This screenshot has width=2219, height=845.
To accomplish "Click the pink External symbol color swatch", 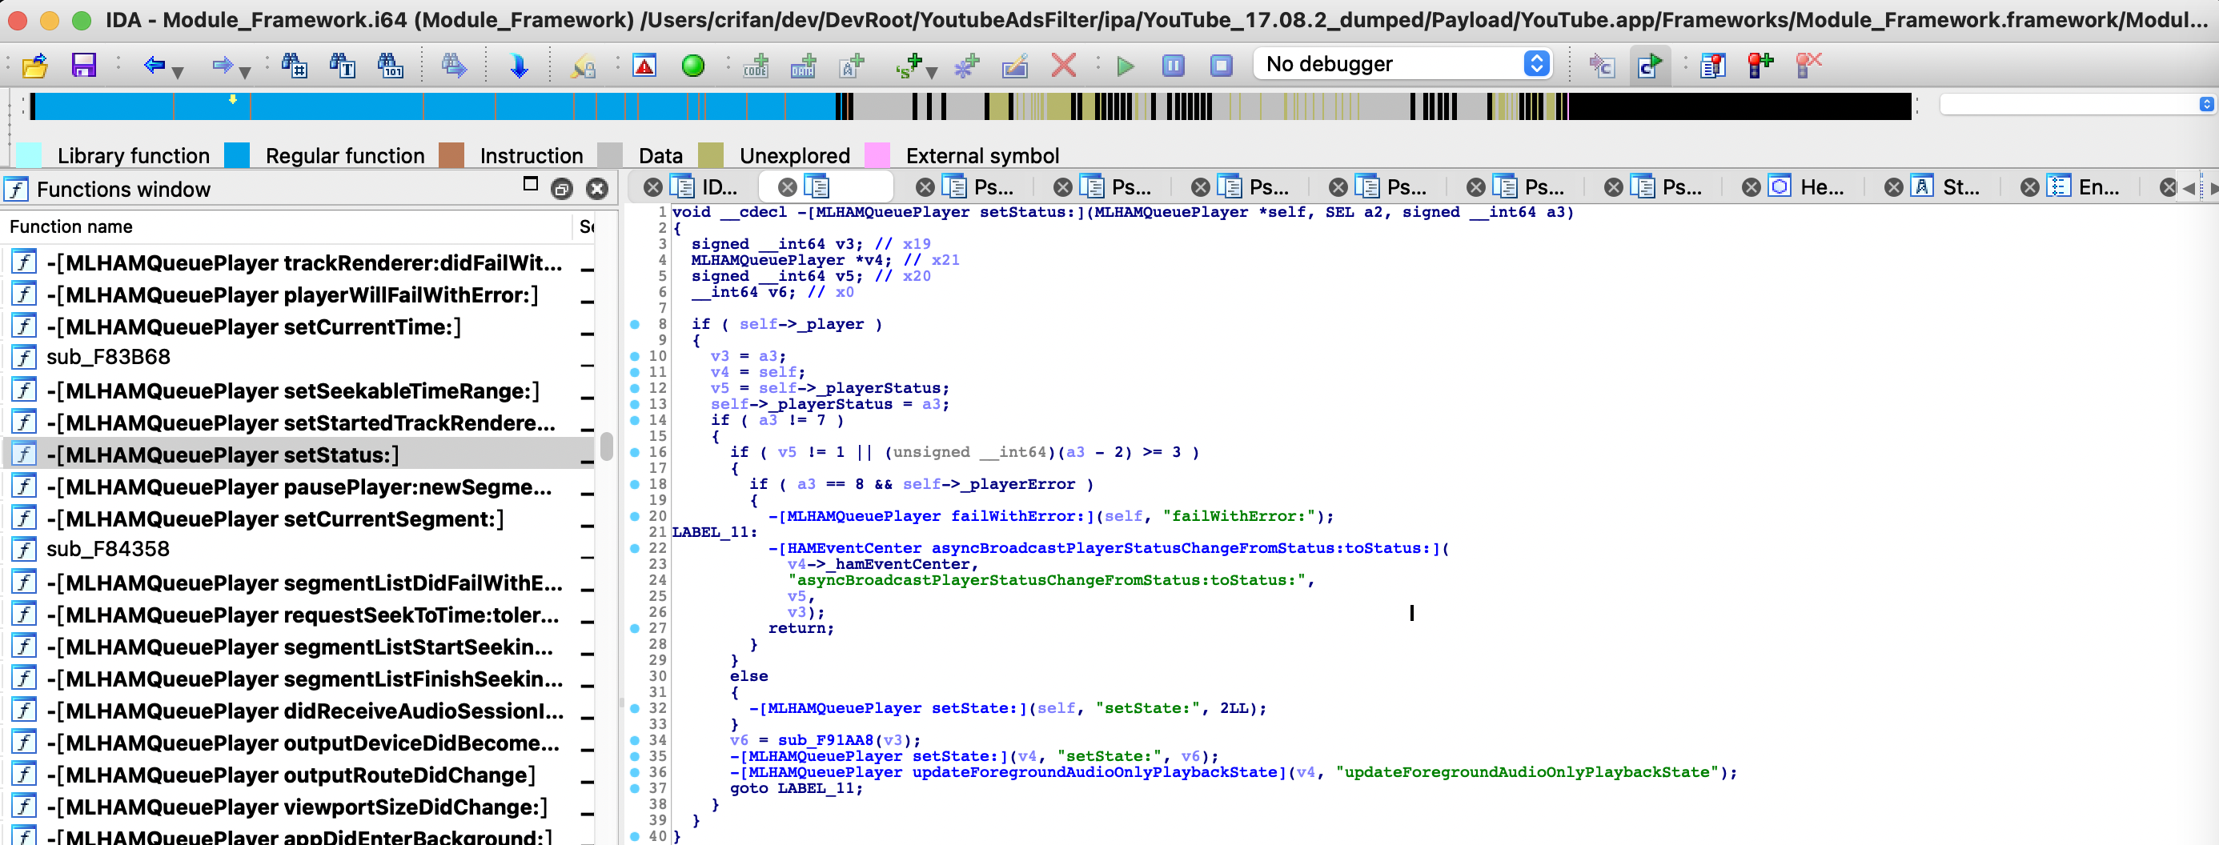I will (x=877, y=155).
